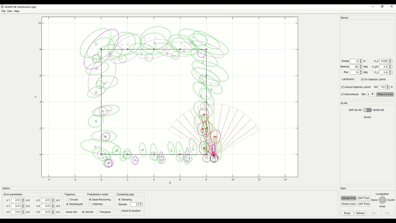Increase the Res. value with up arrow
The image size is (396, 223).
point(361,71)
